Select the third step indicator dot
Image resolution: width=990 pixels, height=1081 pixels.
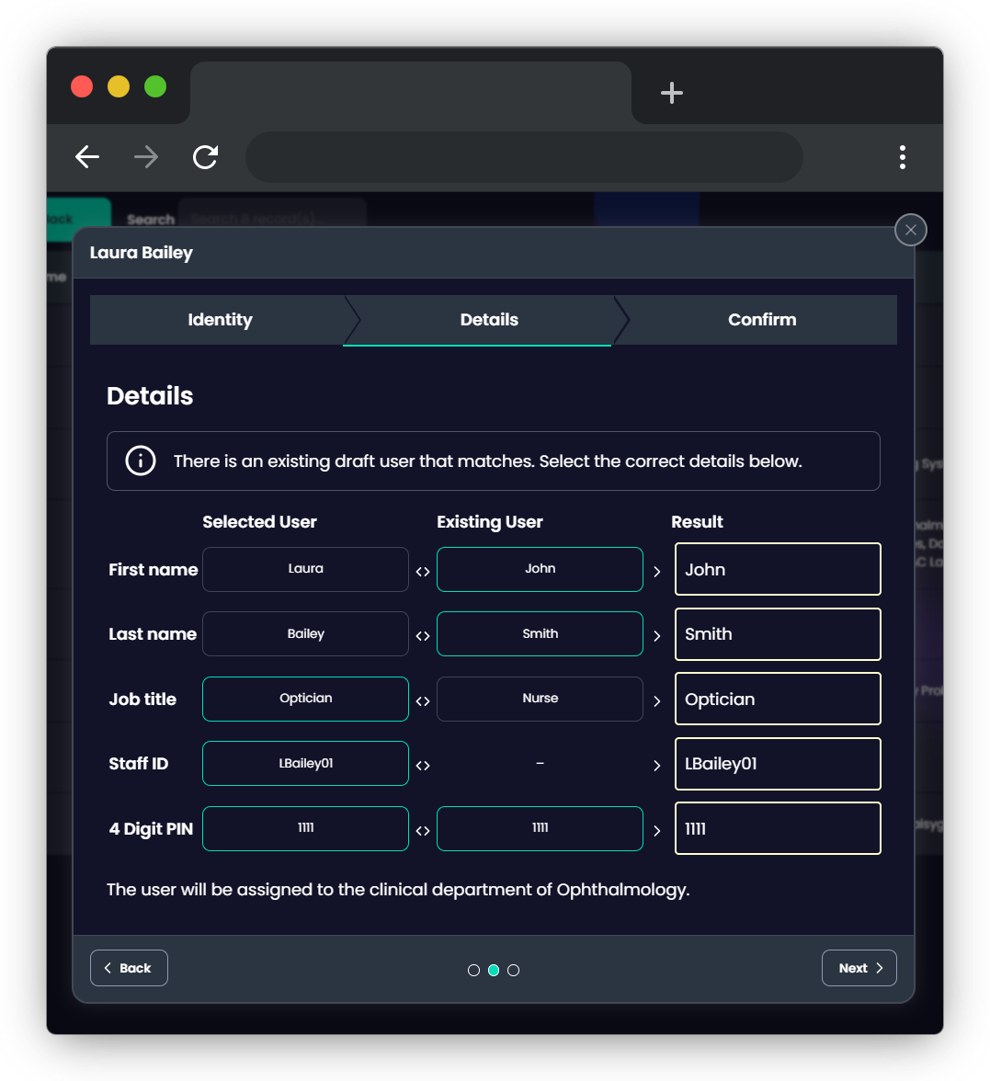pyautogui.click(x=514, y=970)
